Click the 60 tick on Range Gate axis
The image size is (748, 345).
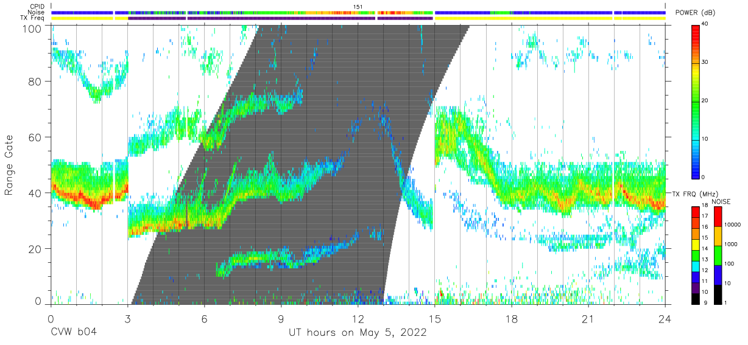click(35, 138)
